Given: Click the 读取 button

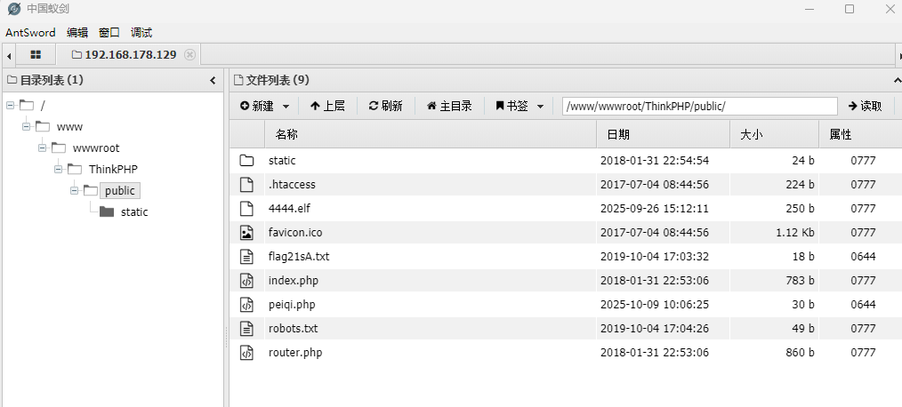Looking at the screenshot, I should click(866, 106).
